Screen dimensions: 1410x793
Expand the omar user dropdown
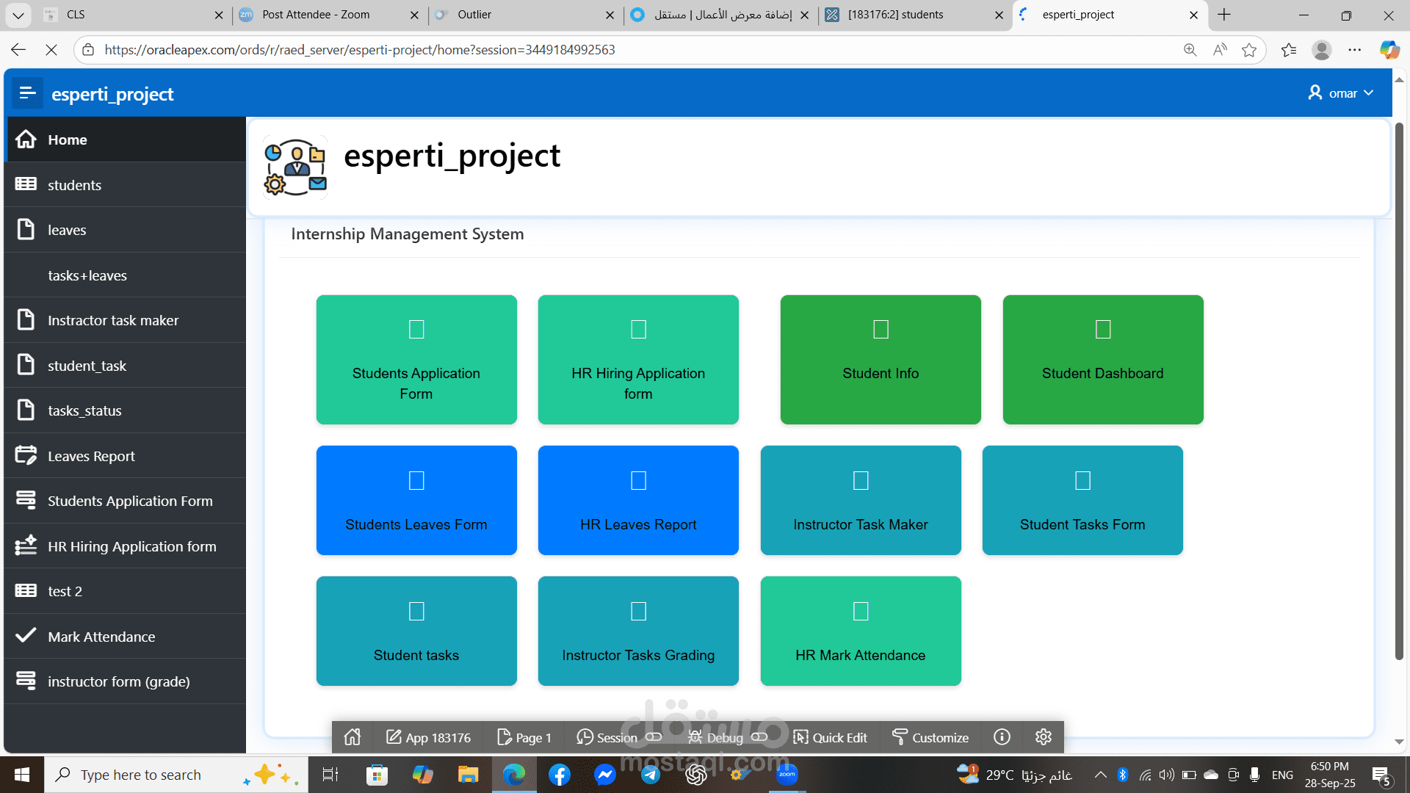1341,93
